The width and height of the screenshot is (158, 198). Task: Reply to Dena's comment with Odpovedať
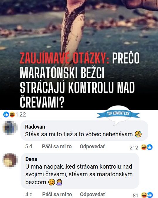click(x=92, y=194)
